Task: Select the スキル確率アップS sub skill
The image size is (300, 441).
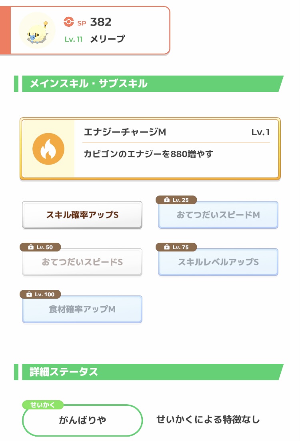Action: tap(82, 215)
